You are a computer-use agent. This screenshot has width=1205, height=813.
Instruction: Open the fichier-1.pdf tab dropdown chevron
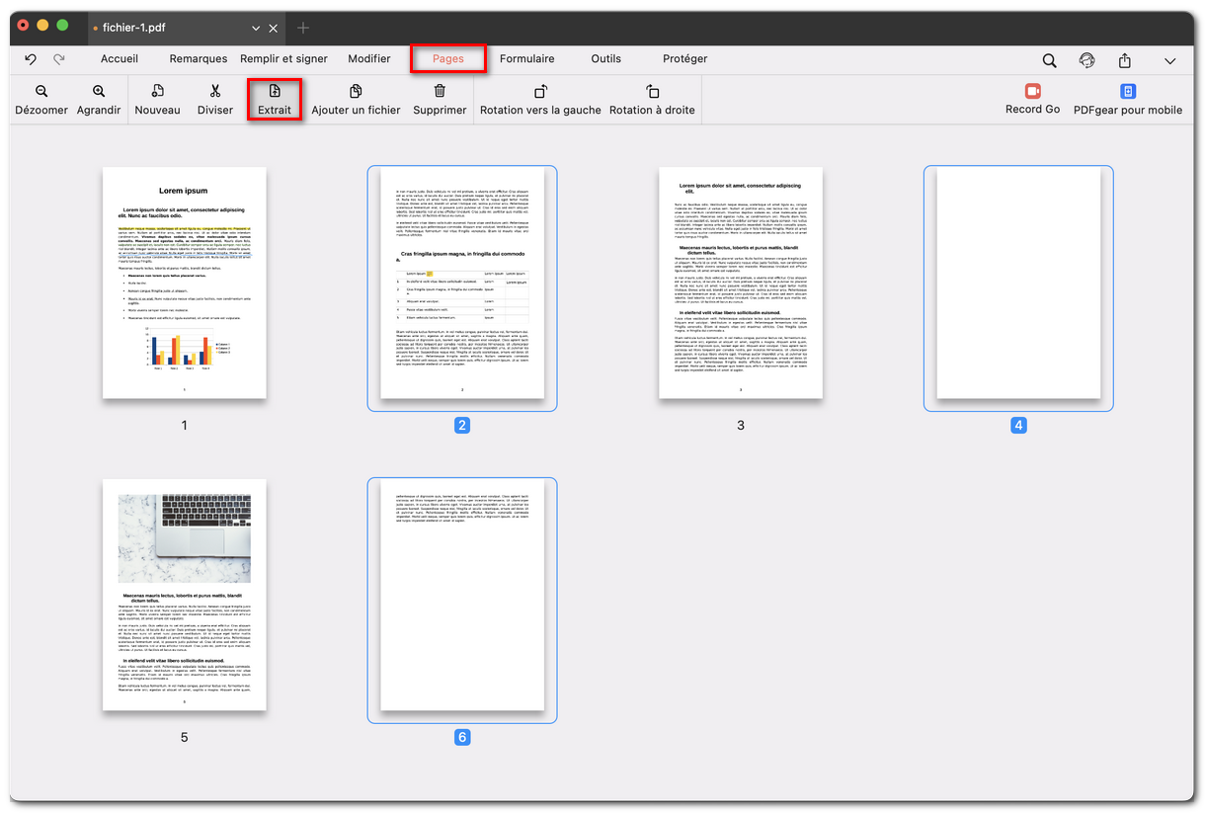pos(255,28)
